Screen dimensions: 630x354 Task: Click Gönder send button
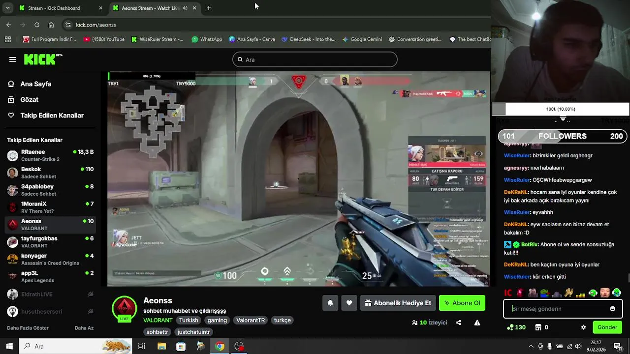coord(607,327)
